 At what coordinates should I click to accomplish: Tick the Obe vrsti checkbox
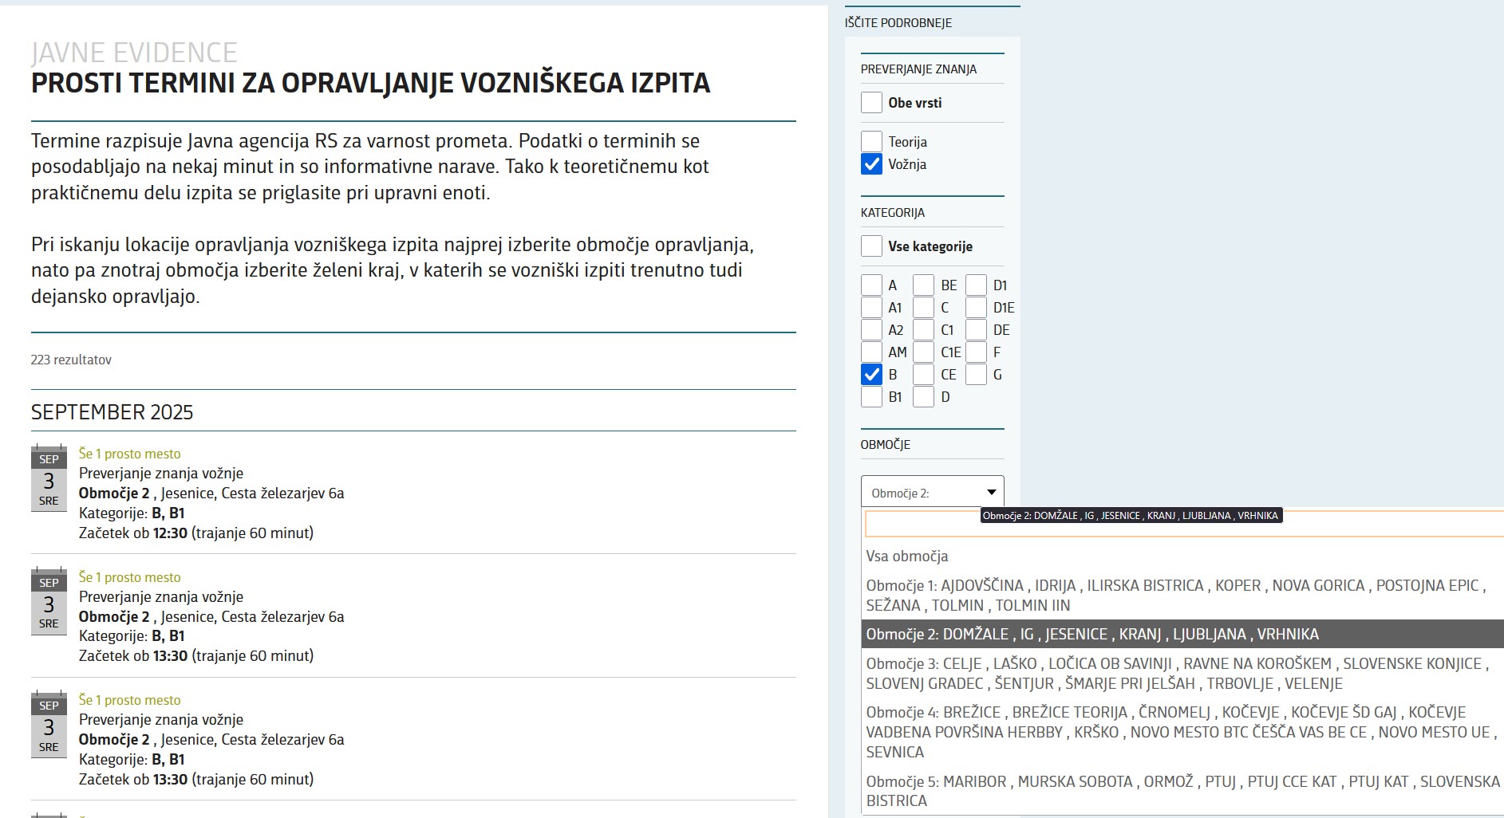click(871, 103)
